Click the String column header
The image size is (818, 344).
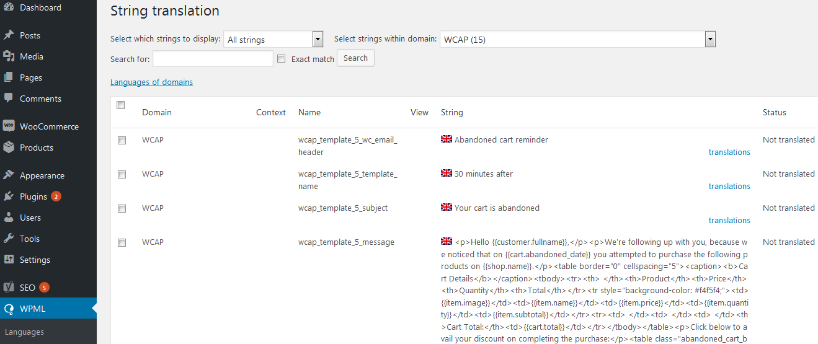pos(452,112)
